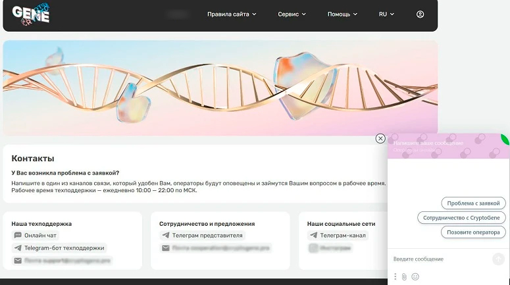The height and width of the screenshot is (285, 510).
Task: Select Сотрудничество с CryptoGene quick reply
Action: click(462, 218)
